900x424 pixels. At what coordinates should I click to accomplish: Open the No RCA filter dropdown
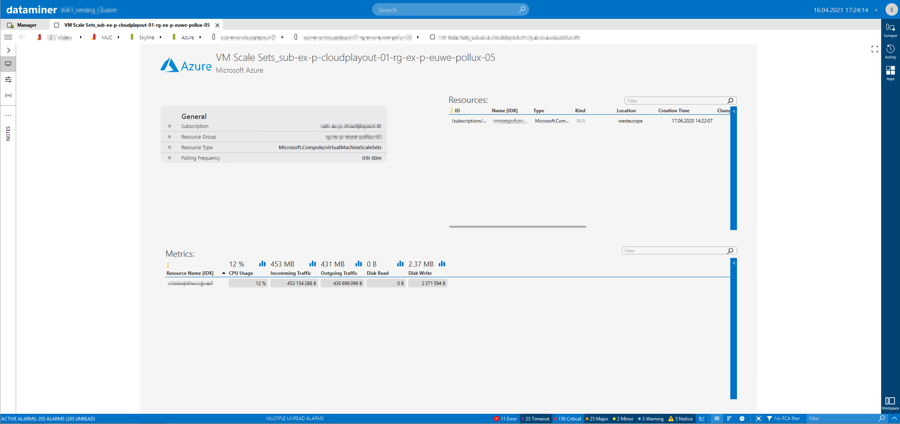[x=783, y=419]
